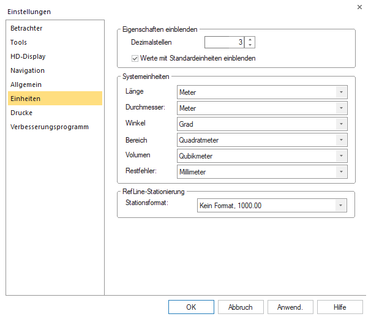Toggle 'Werte mit Standardeinheiten einblenden' checkbox

[x=135, y=58]
